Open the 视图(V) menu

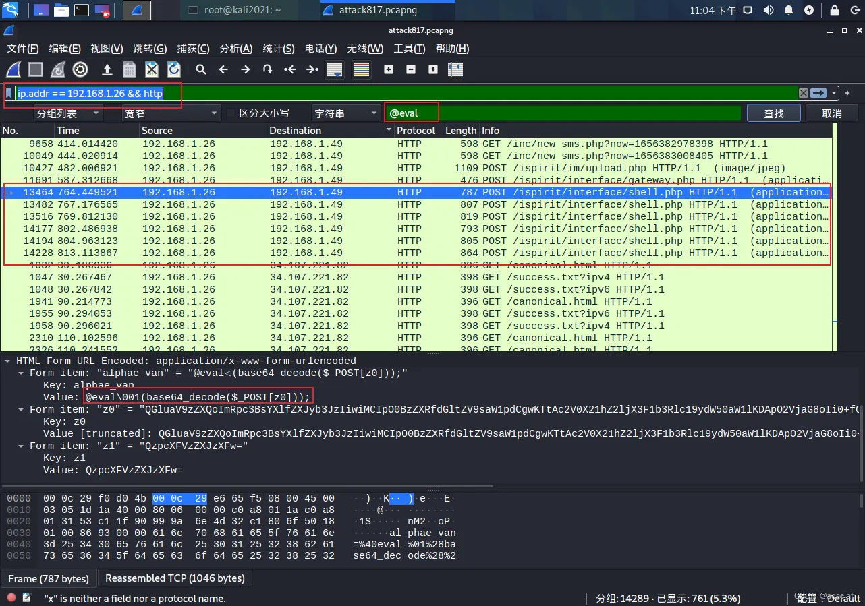[107, 49]
